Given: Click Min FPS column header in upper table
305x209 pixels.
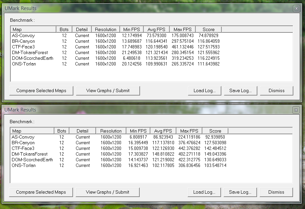Looking at the screenshot, I should [x=131, y=29].
